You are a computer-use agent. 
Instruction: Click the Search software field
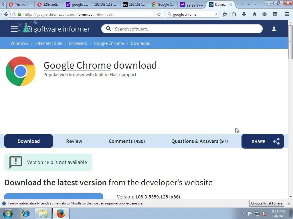click(182, 29)
